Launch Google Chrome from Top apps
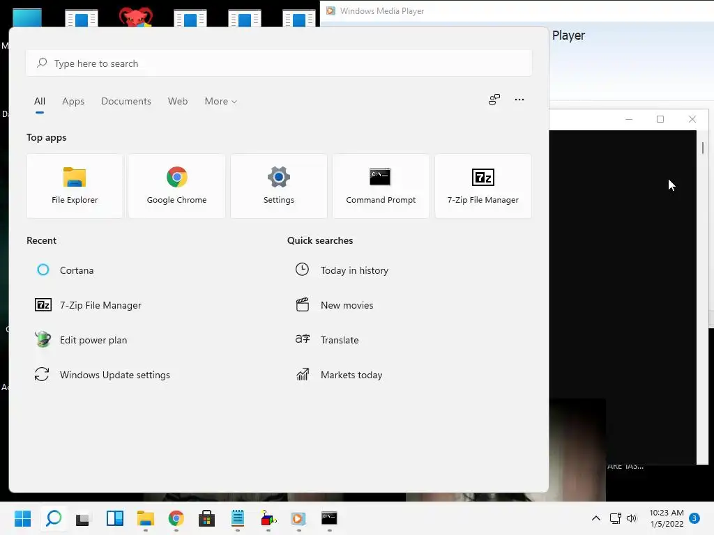The image size is (714, 535). [x=176, y=186]
